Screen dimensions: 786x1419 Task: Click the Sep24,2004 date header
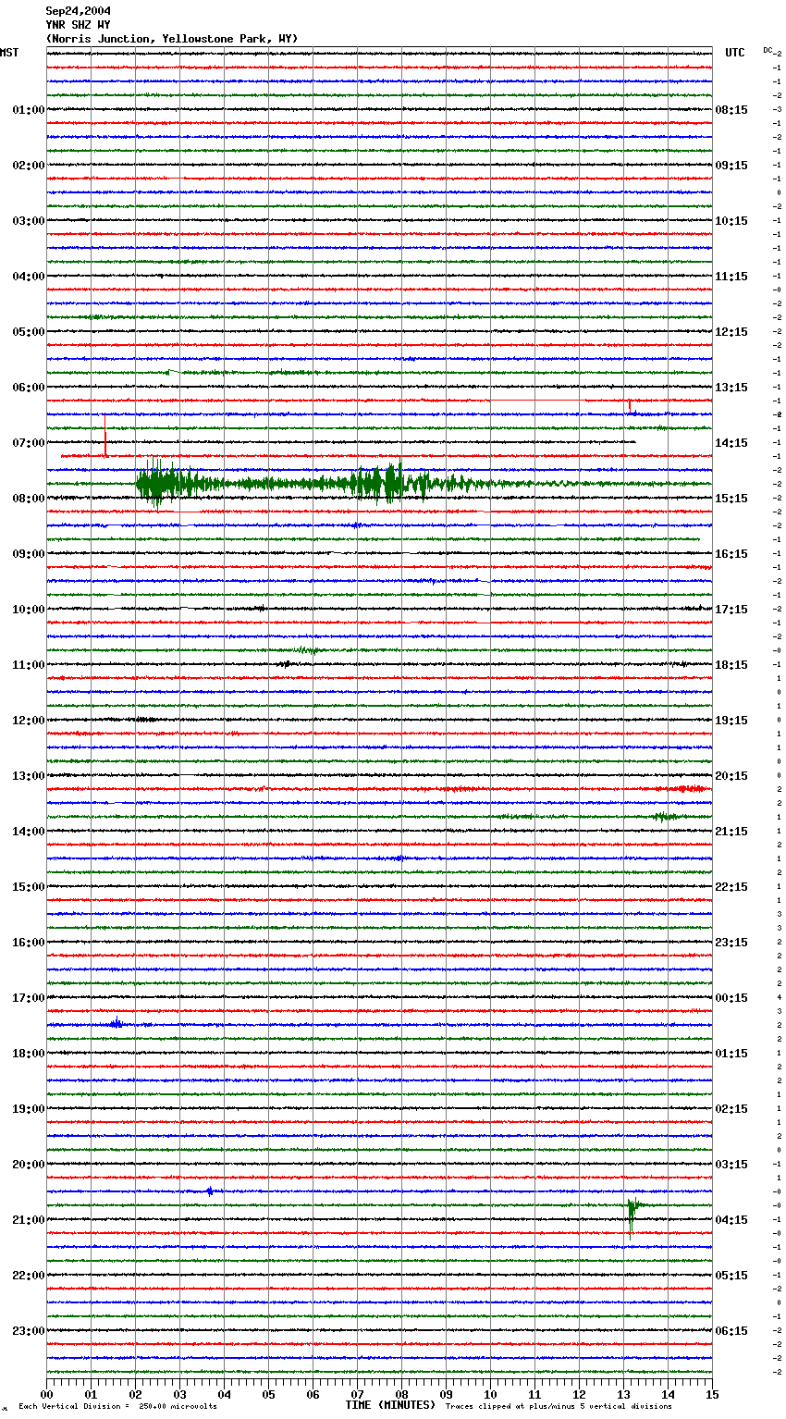tap(79, 11)
